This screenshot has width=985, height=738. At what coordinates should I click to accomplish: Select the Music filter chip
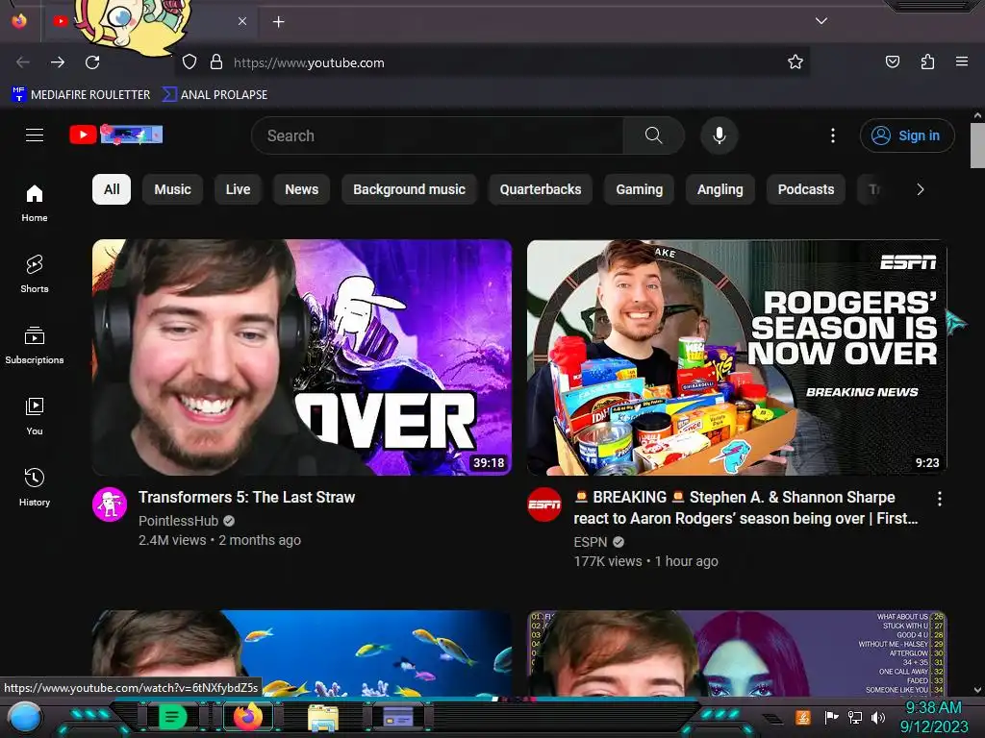tap(173, 189)
